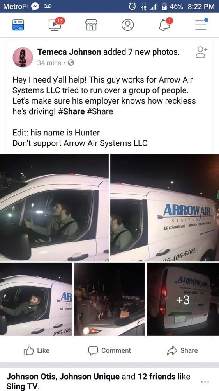Open the Watch videos tab with 13 badge
Image resolution: width=219 pixels, height=391 pixels.
click(56, 24)
